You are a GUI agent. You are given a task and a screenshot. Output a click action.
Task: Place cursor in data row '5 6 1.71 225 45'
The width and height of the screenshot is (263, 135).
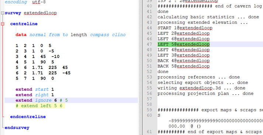coord(42,67)
